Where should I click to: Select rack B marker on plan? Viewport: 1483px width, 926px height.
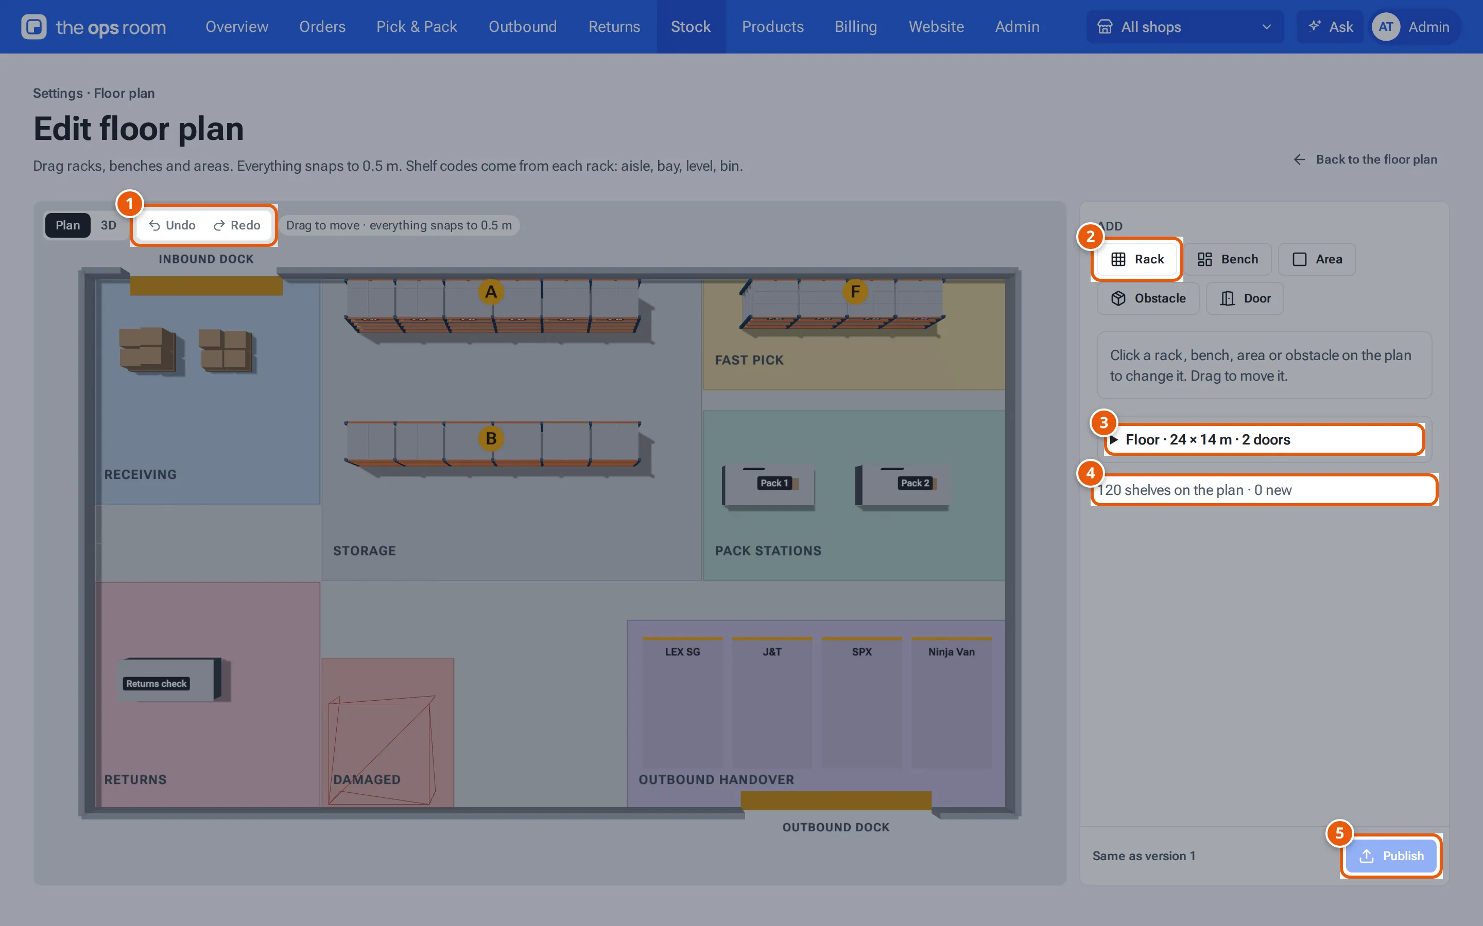pyautogui.click(x=491, y=438)
